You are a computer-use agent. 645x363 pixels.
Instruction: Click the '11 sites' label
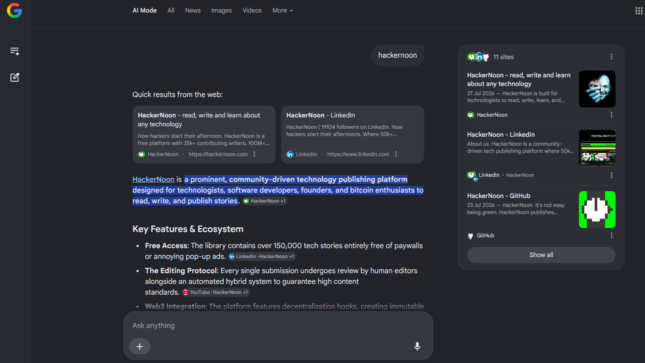503,57
